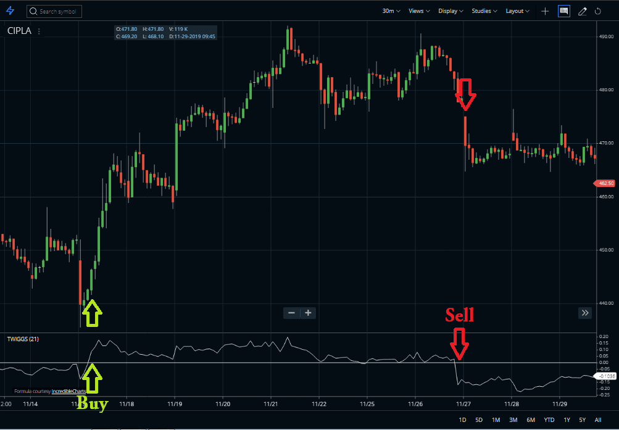This screenshot has width=619, height=430.
Task: Select the 1M time range
Action: coord(496,420)
